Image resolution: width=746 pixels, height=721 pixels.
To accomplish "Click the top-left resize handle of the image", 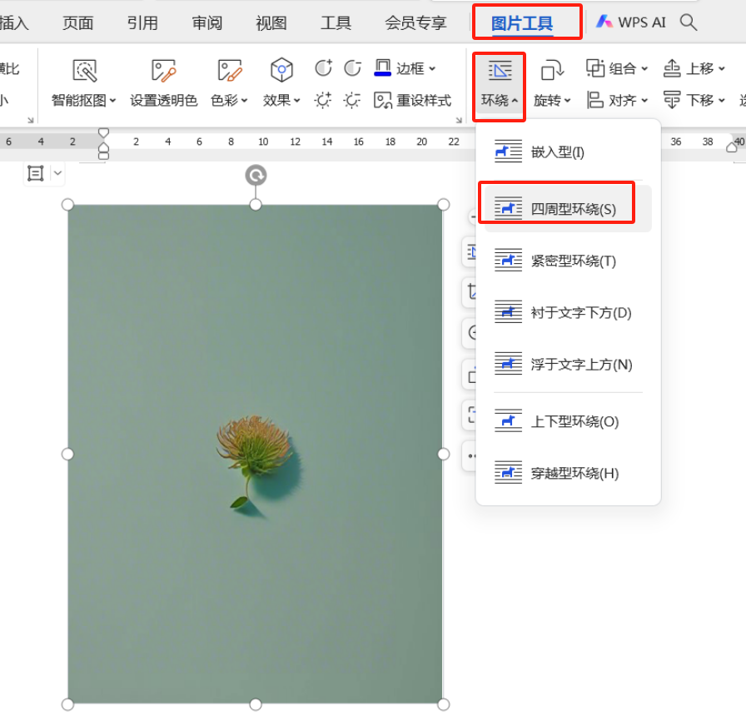I will [x=67, y=205].
